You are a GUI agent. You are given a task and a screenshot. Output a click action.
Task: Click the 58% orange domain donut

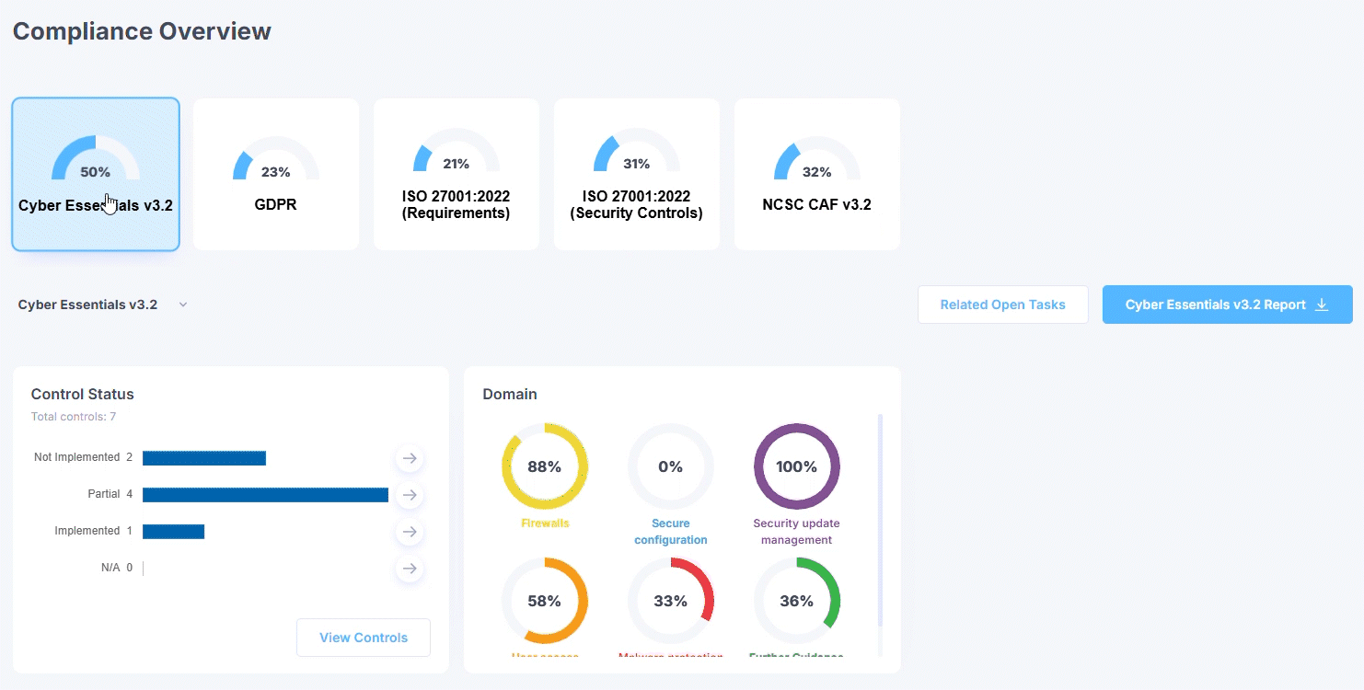tap(545, 601)
